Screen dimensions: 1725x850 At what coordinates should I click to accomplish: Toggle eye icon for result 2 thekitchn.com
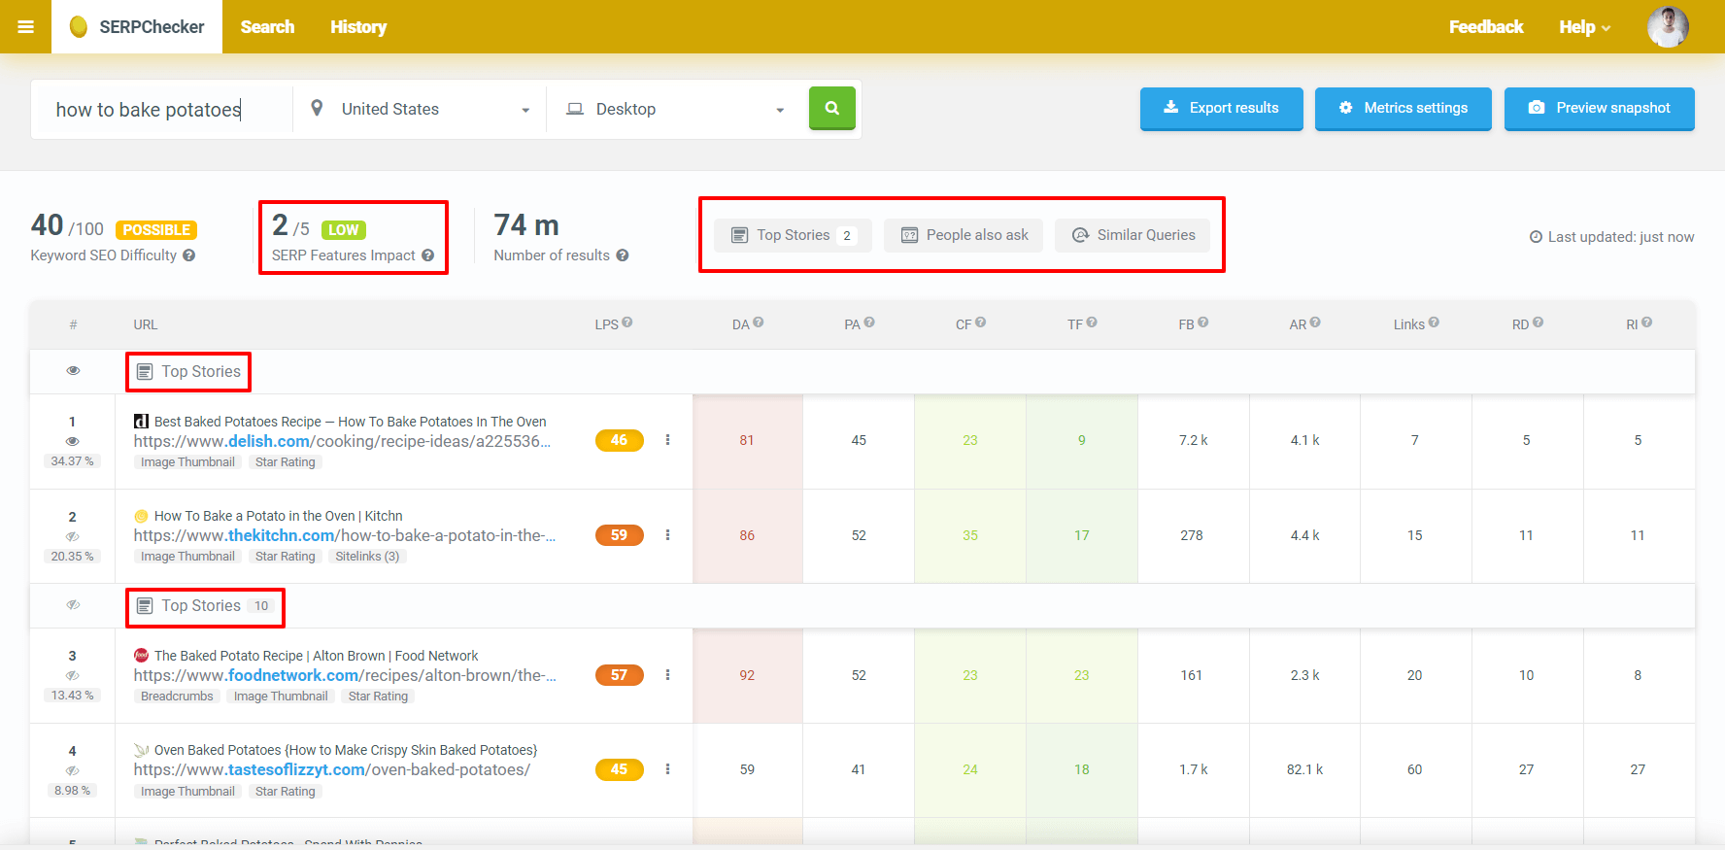[73, 536]
